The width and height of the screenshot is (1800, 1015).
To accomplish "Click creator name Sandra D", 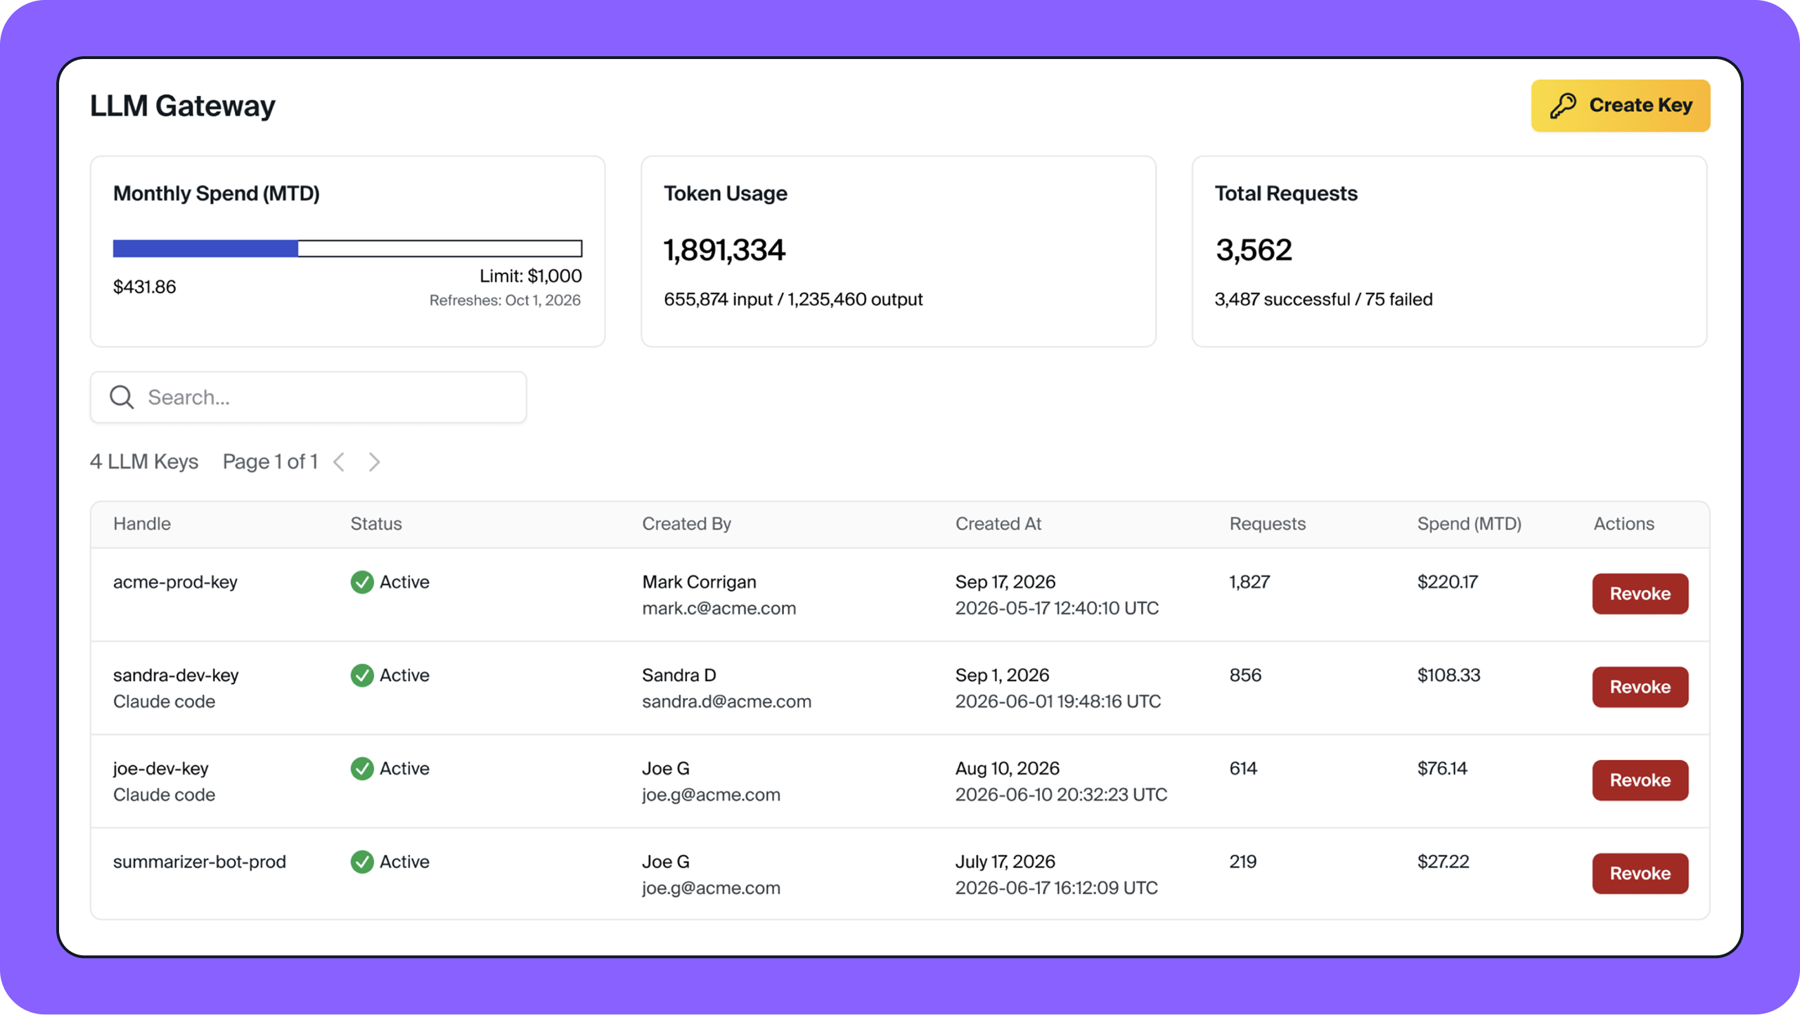I will tap(679, 675).
